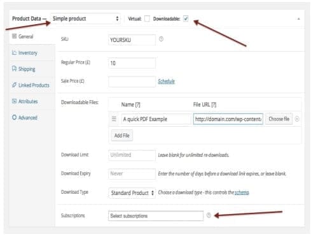Viewport: 318px width, 239px height.
Task: Remove the downloadable file row icon
Action: pos(297,119)
